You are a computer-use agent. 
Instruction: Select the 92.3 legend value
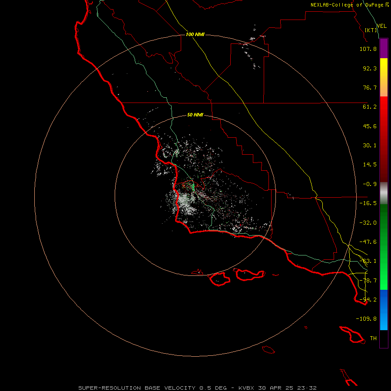(x=370, y=68)
